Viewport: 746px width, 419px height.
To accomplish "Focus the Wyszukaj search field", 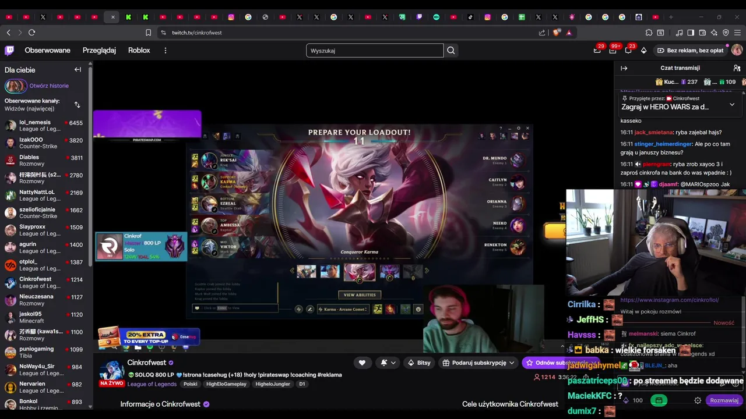I will coord(375,51).
